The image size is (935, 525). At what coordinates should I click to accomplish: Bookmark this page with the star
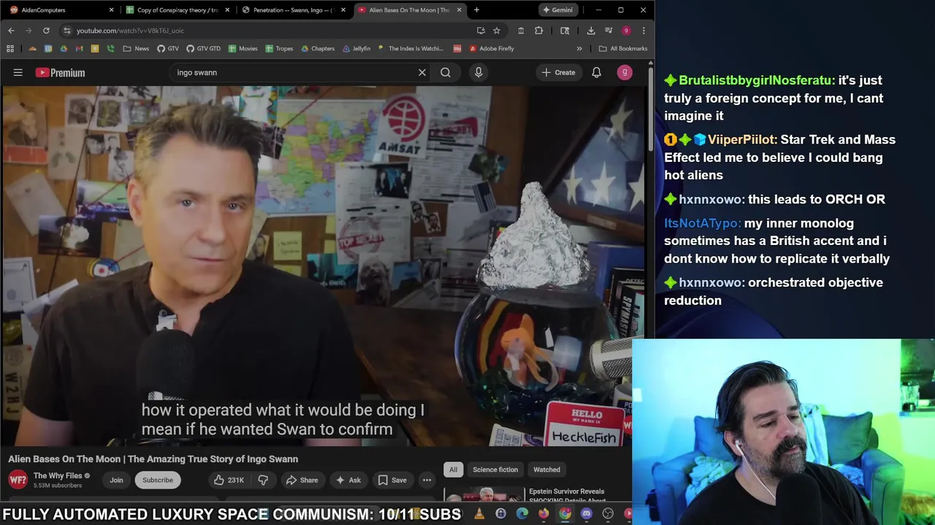(497, 31)
